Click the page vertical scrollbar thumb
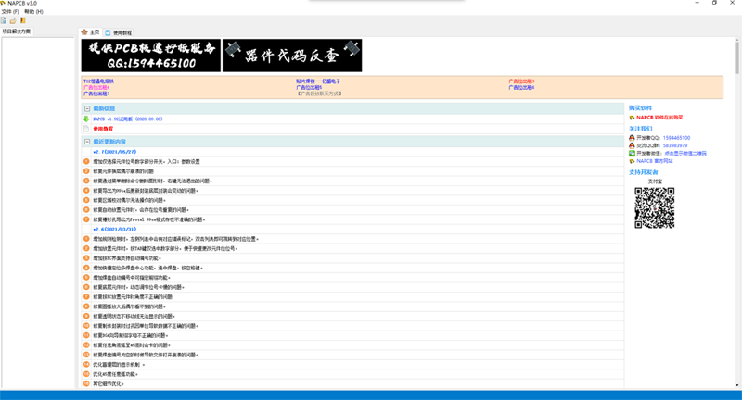 point(736,58)
